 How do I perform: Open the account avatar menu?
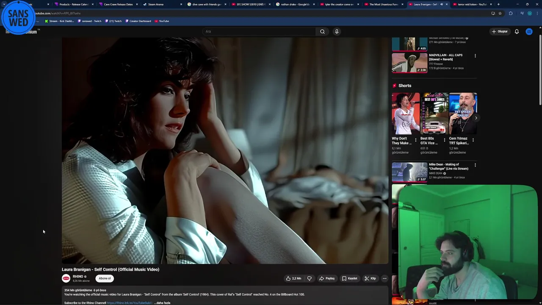click(x=529, y=31)
